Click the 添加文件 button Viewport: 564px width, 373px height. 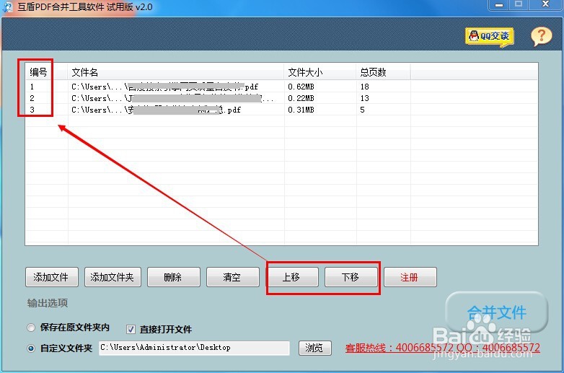point(51,277)
